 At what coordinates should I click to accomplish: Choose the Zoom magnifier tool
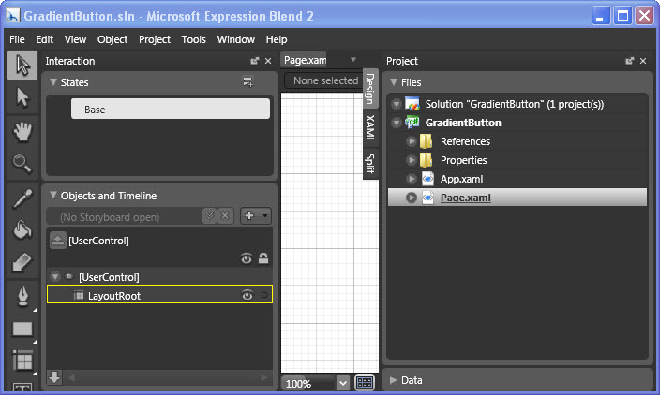(x=22, y=164)
